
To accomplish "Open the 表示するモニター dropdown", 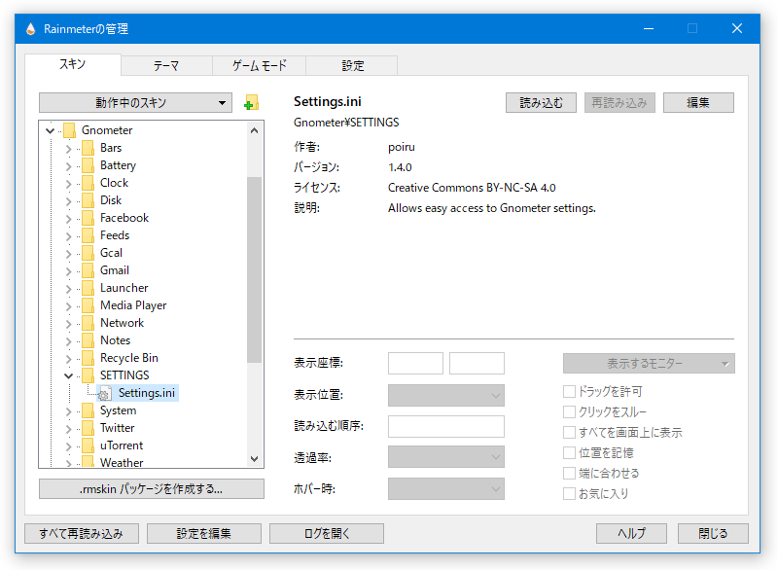I will [649, 363].
